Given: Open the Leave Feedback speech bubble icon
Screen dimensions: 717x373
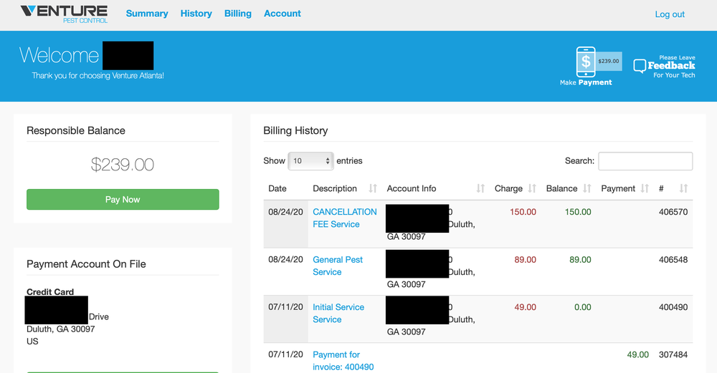Looking at the screenshot, I should pos(640,67).
